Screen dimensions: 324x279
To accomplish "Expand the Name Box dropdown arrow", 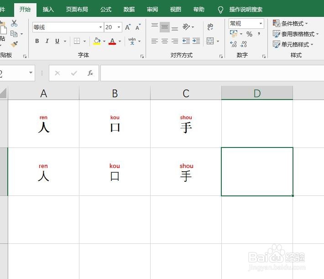I will [31, 73].
